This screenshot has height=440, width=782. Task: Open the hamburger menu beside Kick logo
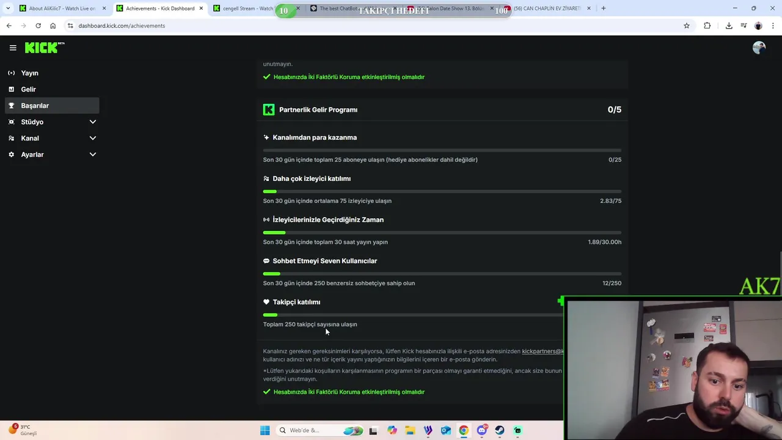[13, 48]
